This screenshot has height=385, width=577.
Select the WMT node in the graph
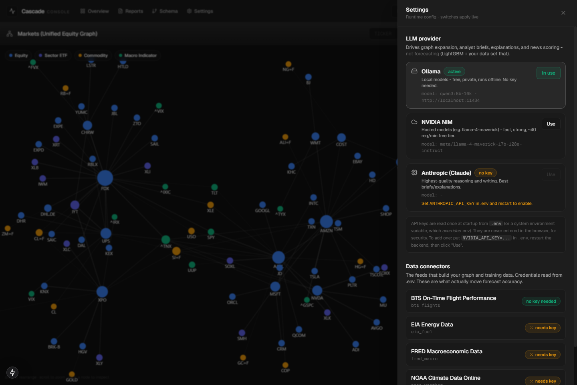click(315, 136)
